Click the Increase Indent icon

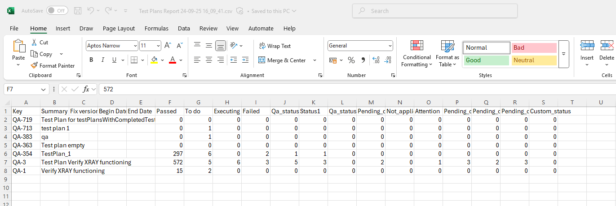(x=245, y=60)
